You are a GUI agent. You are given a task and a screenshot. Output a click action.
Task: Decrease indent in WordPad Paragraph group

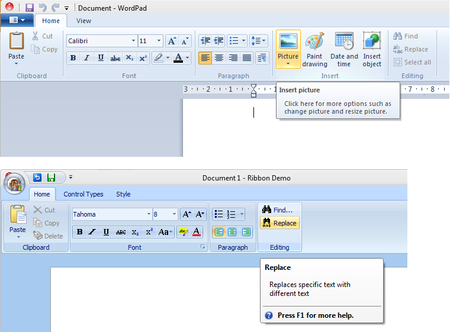tap(205, 41)
